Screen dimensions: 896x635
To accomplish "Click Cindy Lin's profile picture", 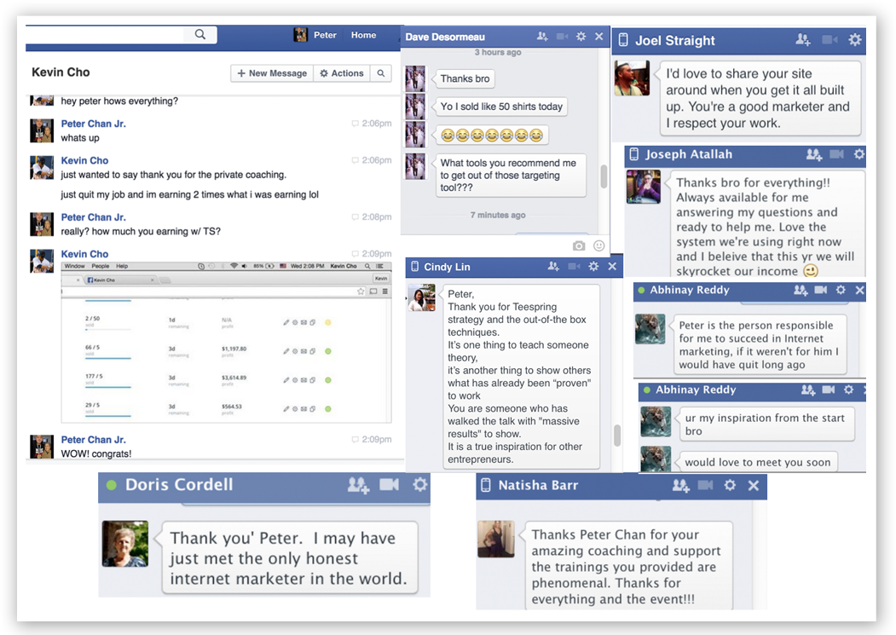I will coord(422,297).
